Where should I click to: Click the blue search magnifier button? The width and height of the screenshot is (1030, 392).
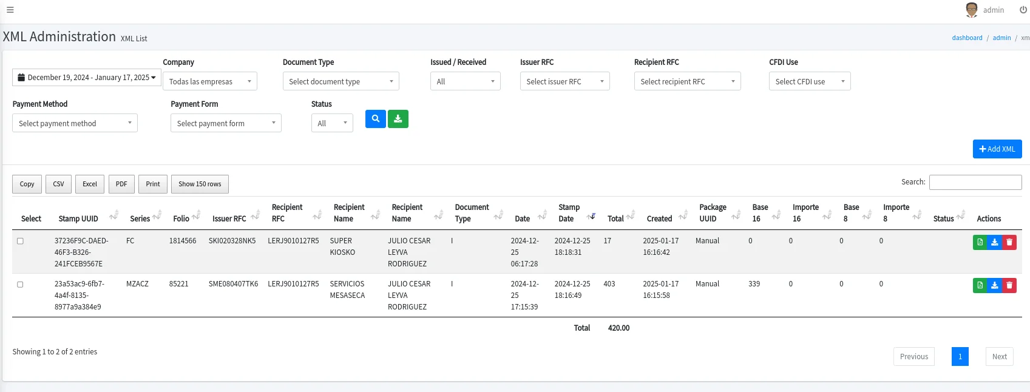pyautogui.click(x=375, y=119)
